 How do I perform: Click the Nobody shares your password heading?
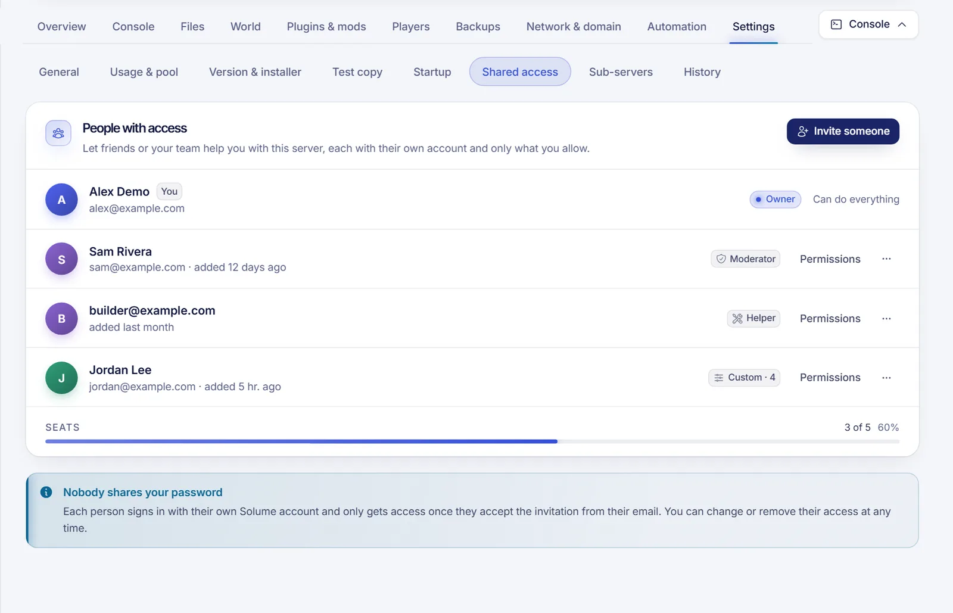[143, 493]
